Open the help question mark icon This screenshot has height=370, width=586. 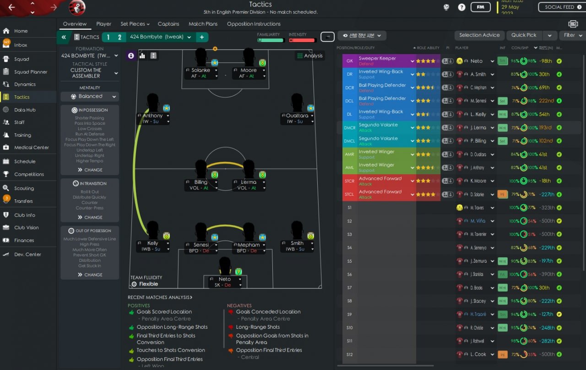(x=461, y=7)
